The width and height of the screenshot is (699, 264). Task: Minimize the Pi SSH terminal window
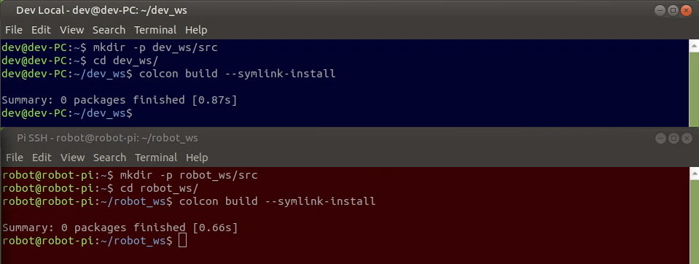coord(660,139)
